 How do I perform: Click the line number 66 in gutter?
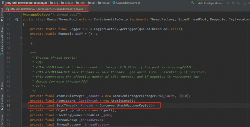[x=8, y=105]
